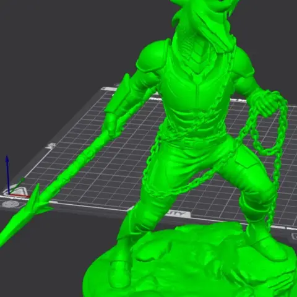The image size is (297, 297).
Task: Click the red X-axis line
Action: [x=19, y=196]
